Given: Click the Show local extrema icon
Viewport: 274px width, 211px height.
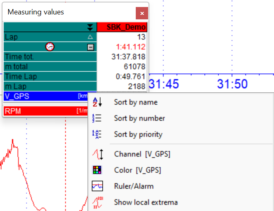Looking at the screenshot, I should 97,202.
